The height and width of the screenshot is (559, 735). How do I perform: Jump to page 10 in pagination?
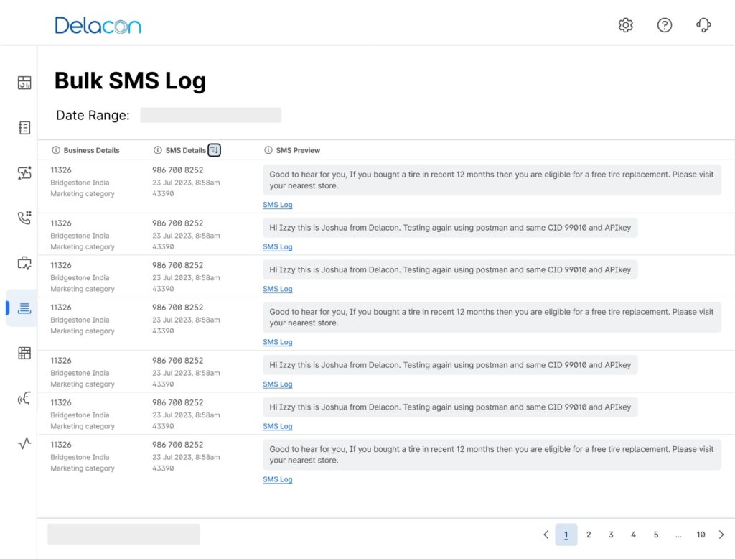(x=701, y=535)
